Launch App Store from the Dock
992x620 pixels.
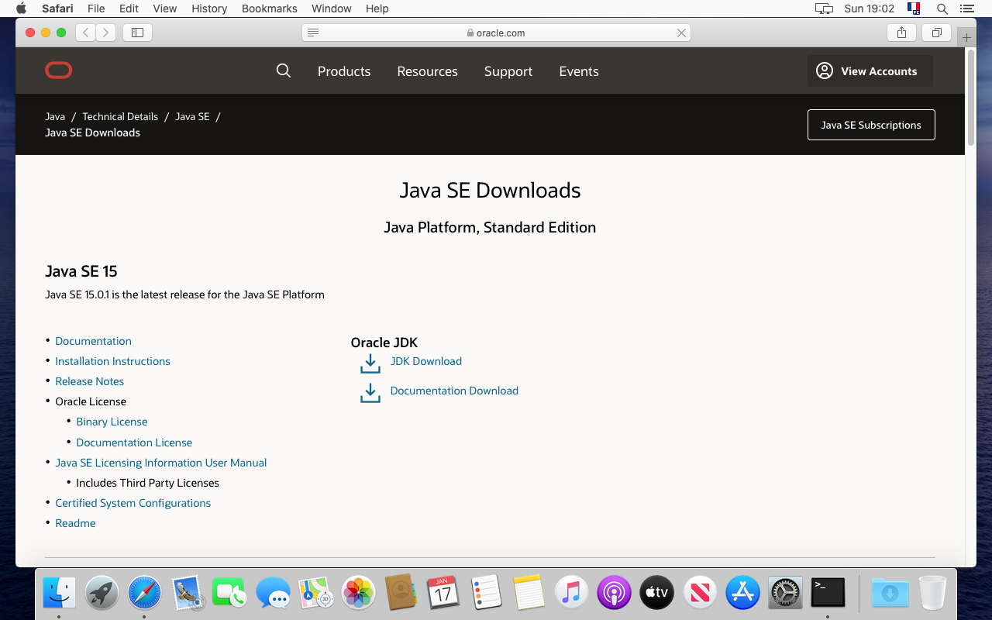(x=742, y=593)
